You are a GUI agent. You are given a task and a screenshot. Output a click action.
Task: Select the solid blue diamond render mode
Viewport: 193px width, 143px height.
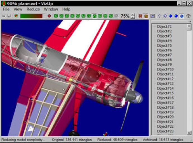171,16
